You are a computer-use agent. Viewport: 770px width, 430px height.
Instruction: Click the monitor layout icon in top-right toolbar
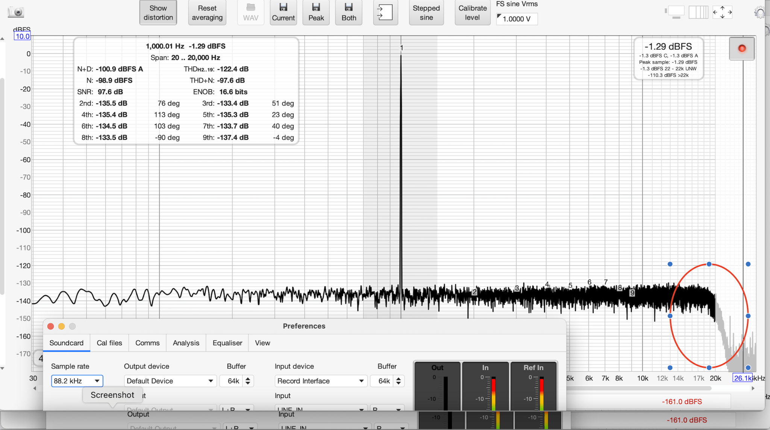(676, 12)
